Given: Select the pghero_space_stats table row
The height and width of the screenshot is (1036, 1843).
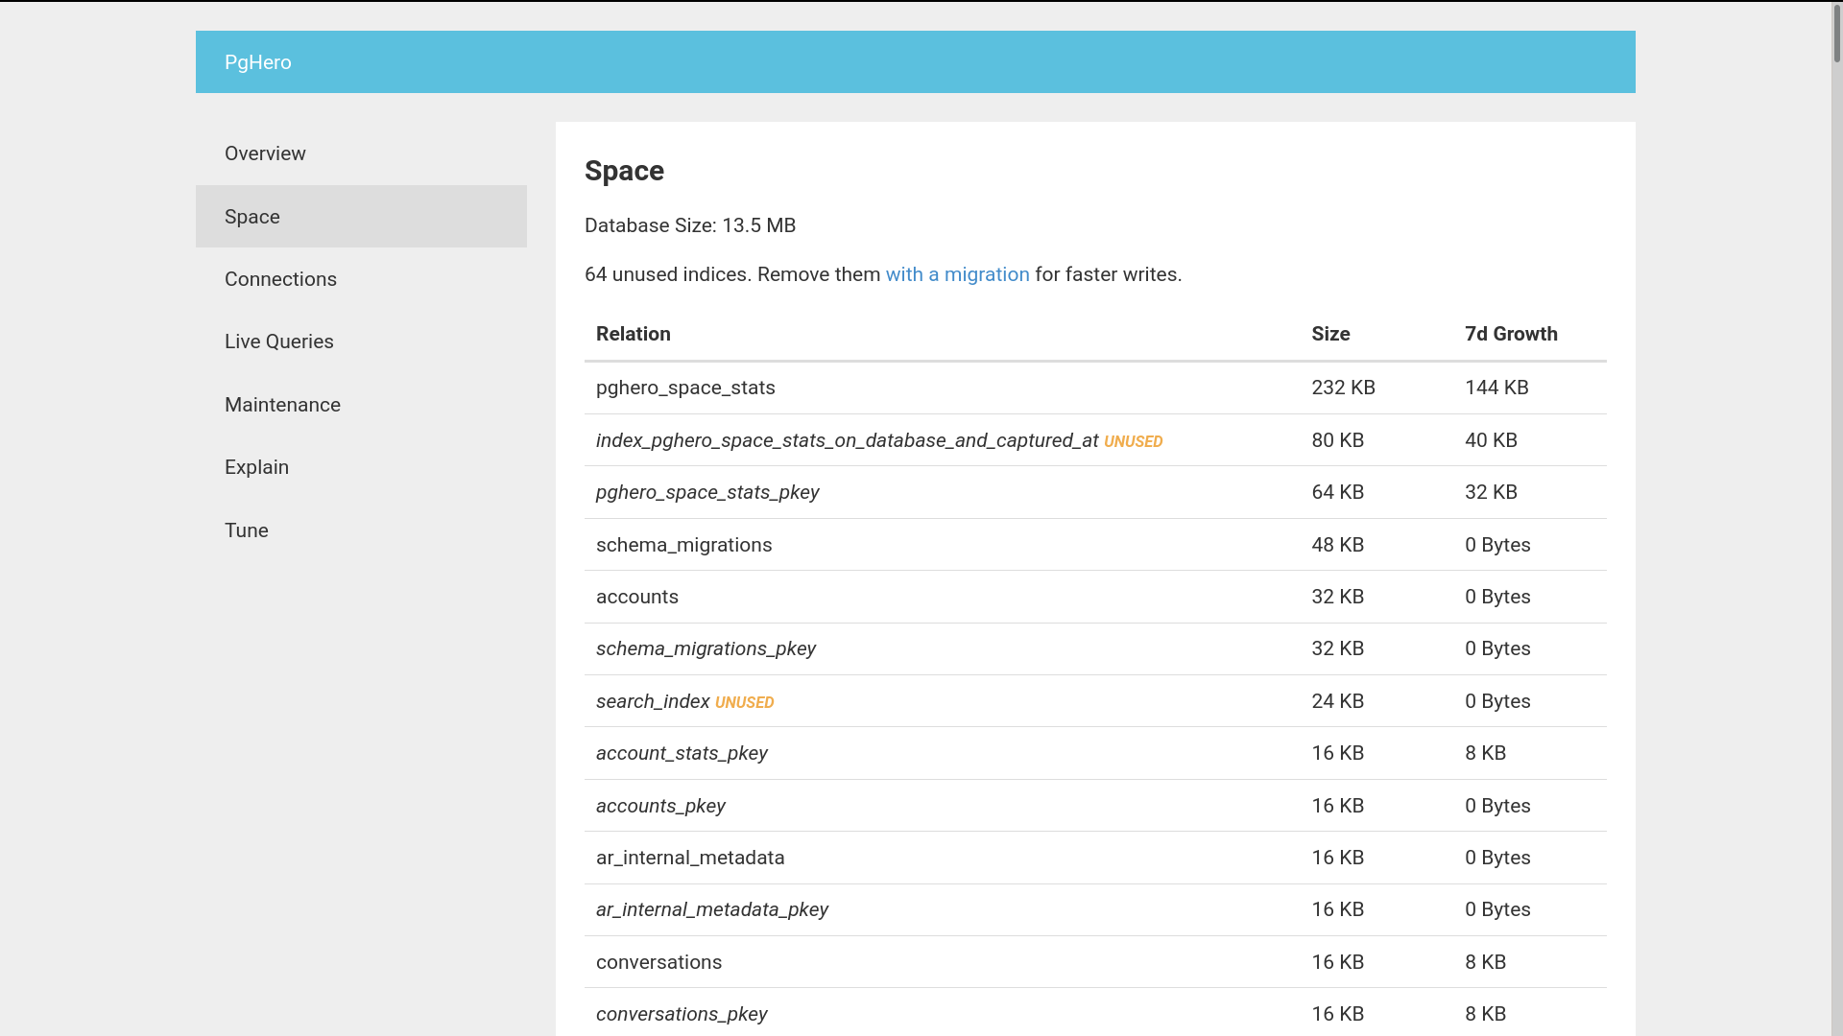Looking at the screenshot, I should click(685, 388).
